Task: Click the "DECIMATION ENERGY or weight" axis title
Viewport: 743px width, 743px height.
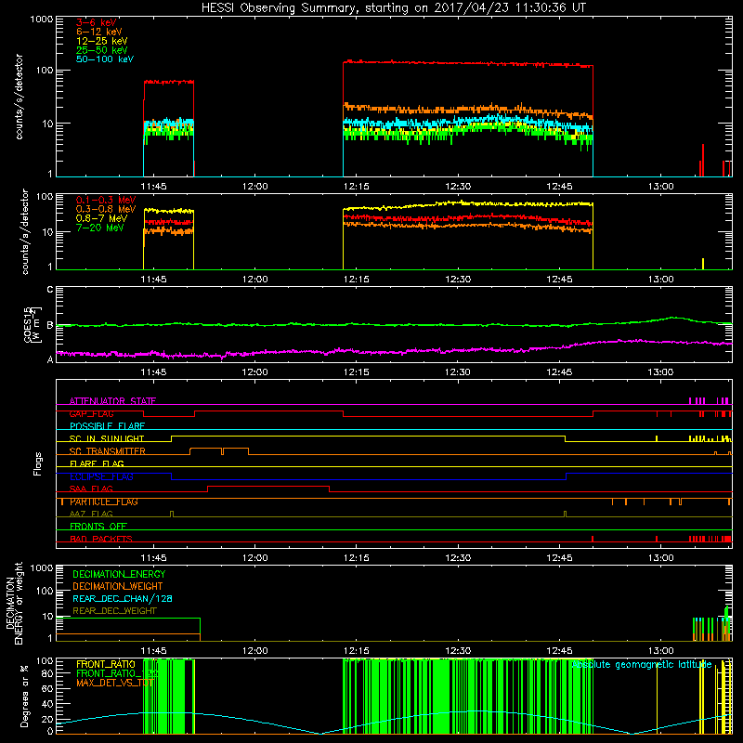Action: tap(14, 603)
